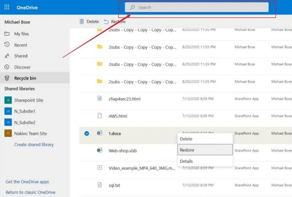Image resolution: width=292 pixels, height=197 pixels.
Task: Choose Delete in the context menu
Action: point(205,139)
